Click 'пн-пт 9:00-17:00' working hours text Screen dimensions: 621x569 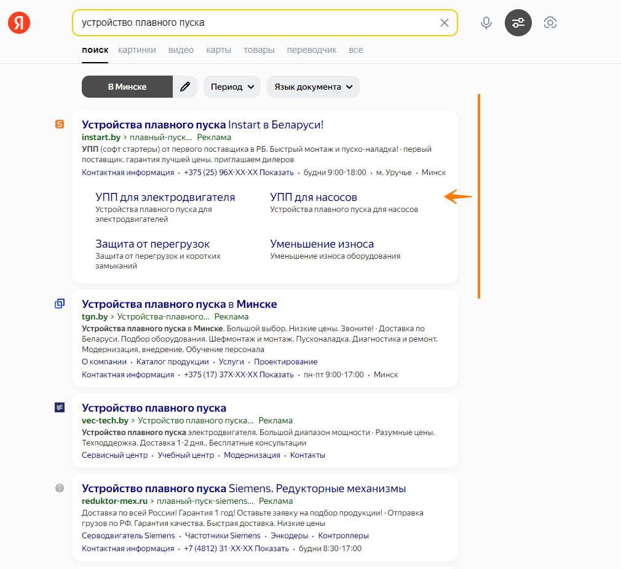[334, 374]
